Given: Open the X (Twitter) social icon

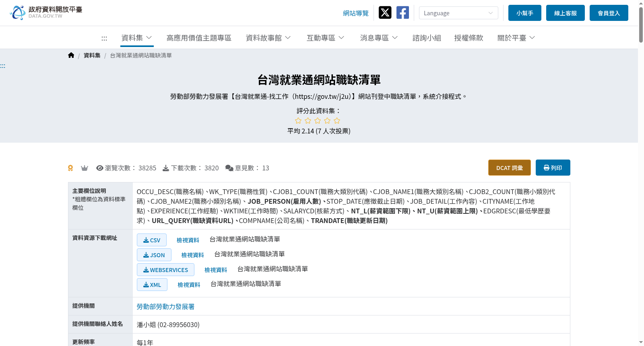Looking at the screenshot, I should [385, 12].
